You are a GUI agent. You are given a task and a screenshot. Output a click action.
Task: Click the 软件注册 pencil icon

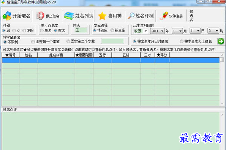coord(164,16)
